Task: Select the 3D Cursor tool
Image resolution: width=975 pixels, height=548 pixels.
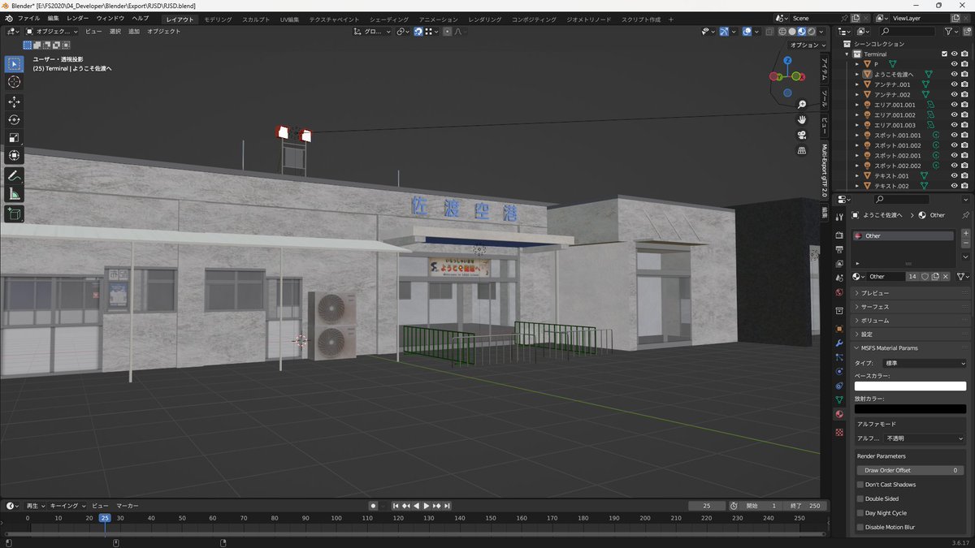Action: coord(14,82)
